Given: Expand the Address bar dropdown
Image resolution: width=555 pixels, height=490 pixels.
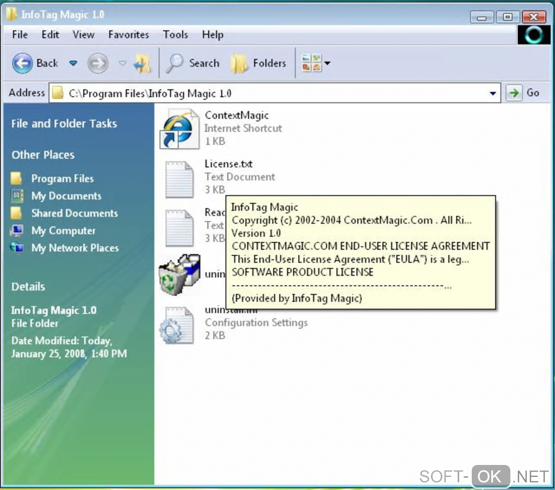Looking at the screenshot, I should tap(492, 94).
